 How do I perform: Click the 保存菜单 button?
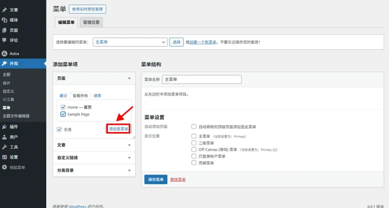tap(156, 180)
